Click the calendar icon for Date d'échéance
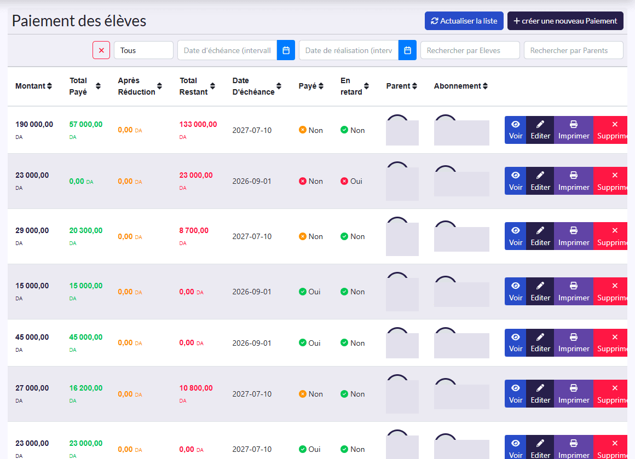635x459 pixels. (x=286, y=50)
